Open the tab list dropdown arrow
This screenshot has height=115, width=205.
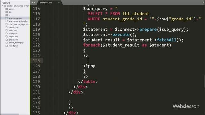click(203, 2)
